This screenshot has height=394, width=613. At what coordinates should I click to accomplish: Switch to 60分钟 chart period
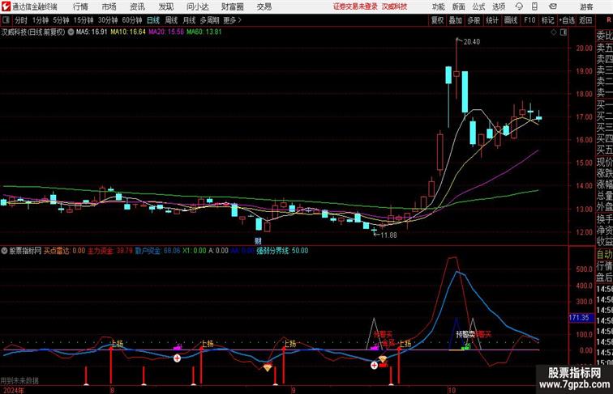tap(132, 20)
